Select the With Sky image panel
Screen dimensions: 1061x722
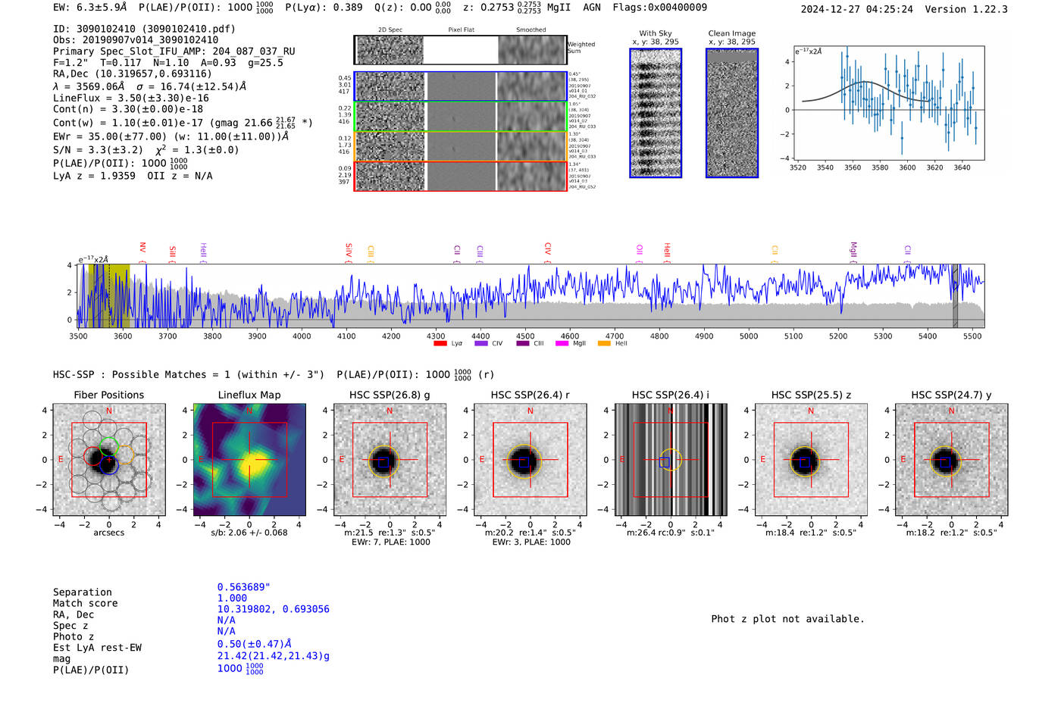pos(656,113)
